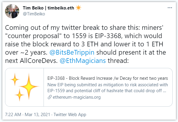This screenshot has height=122, width=178.
Task: Click the sparkles thumbnail on link card
Action: pos(25,87)
